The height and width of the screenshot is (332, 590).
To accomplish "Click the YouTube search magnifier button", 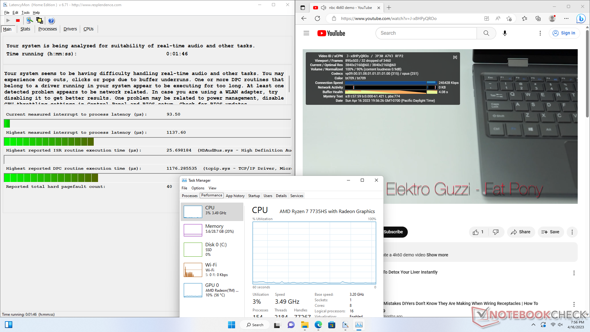I will point(486,33).
